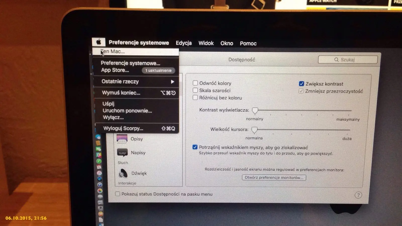
Task: Open the Widok menu in the menu bar
Action: (206, 43)
